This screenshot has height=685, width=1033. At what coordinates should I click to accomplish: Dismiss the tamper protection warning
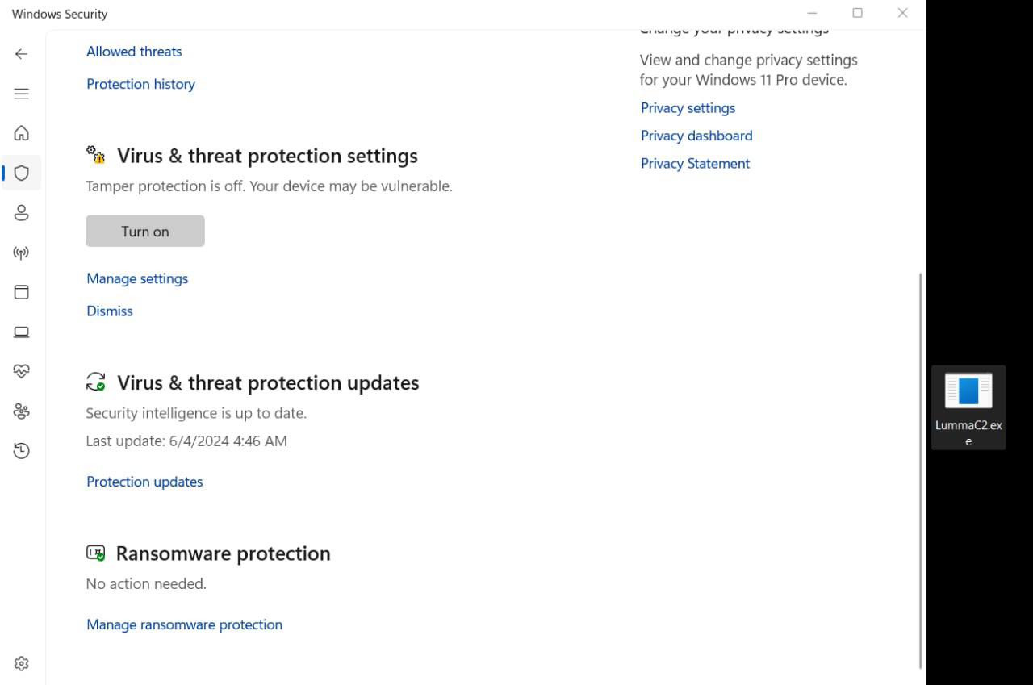click(x=110, y=311)
